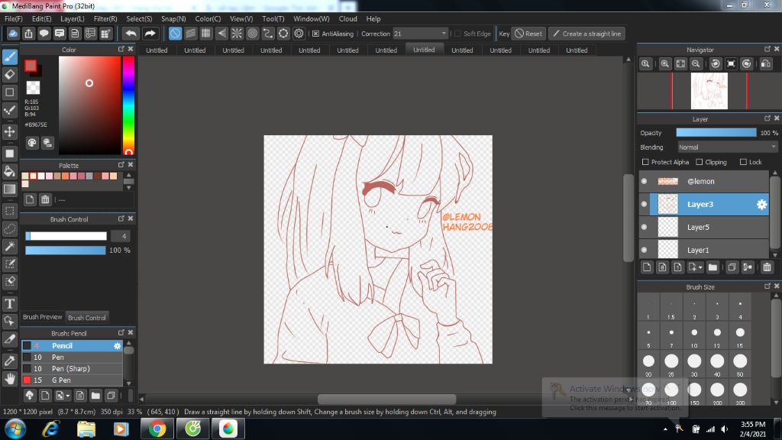Click the Redo arrow in toolbar
This screenshot has height=440, width=782.
[x=150, y=34]
